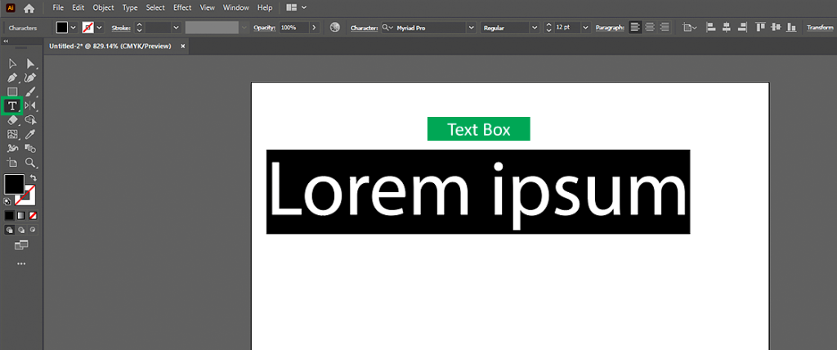Set paragraph alignment to center
The height and width of the screenshot is (350, 837).
(x=651, y=27)
